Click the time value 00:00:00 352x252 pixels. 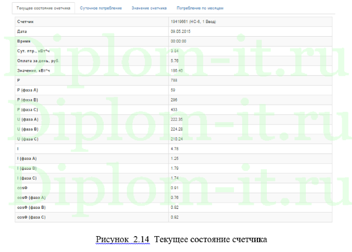click(178, 41)
